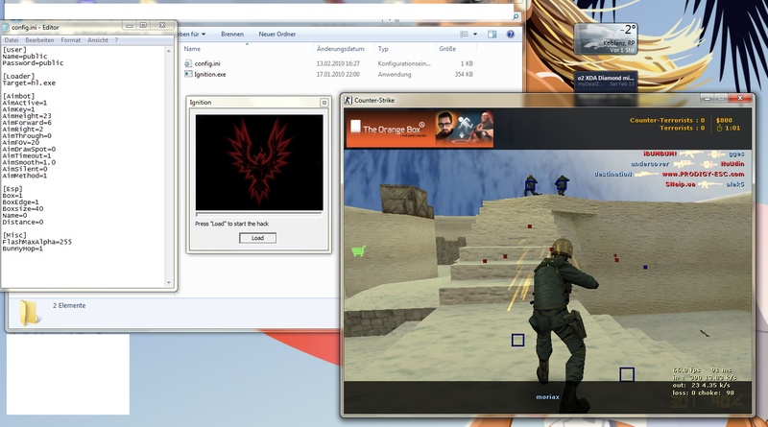Viewport: 768px width, 427px height.
Task: Click the yellow folder icon in the Explorer details pane
Action: click(30, 313)
